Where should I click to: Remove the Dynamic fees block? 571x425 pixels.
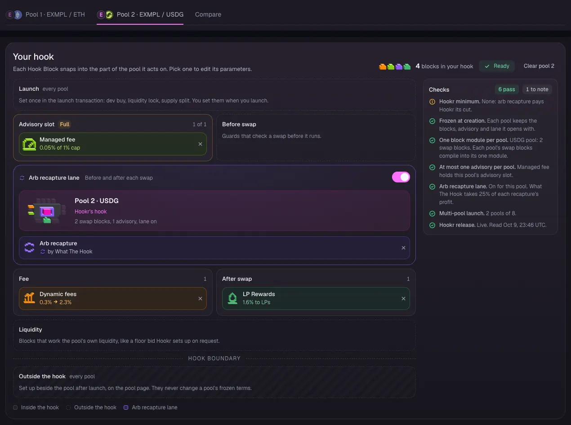pyautogui.click(x=200, y=299)
